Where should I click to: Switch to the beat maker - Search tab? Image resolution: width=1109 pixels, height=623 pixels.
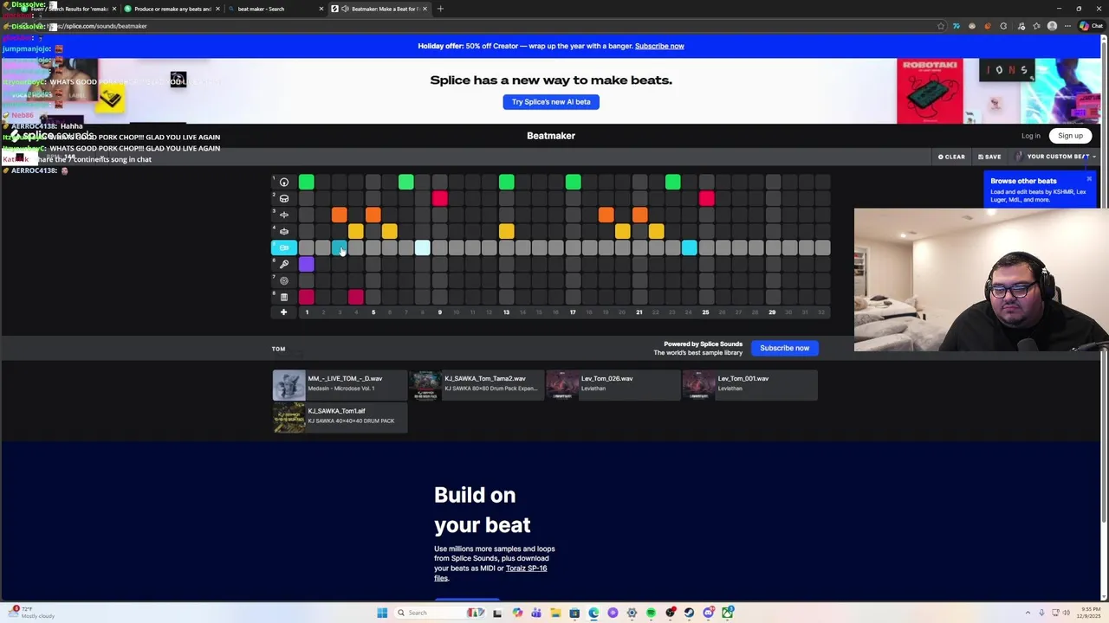[x=276, y=9]
